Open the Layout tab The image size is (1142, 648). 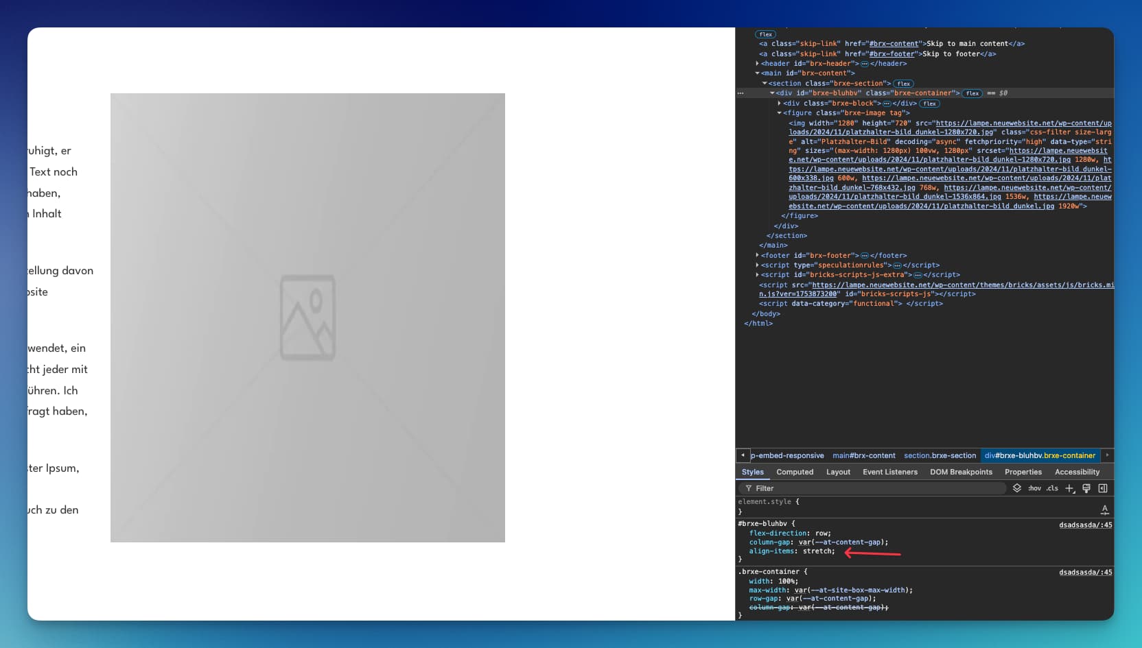click(838, 472)
